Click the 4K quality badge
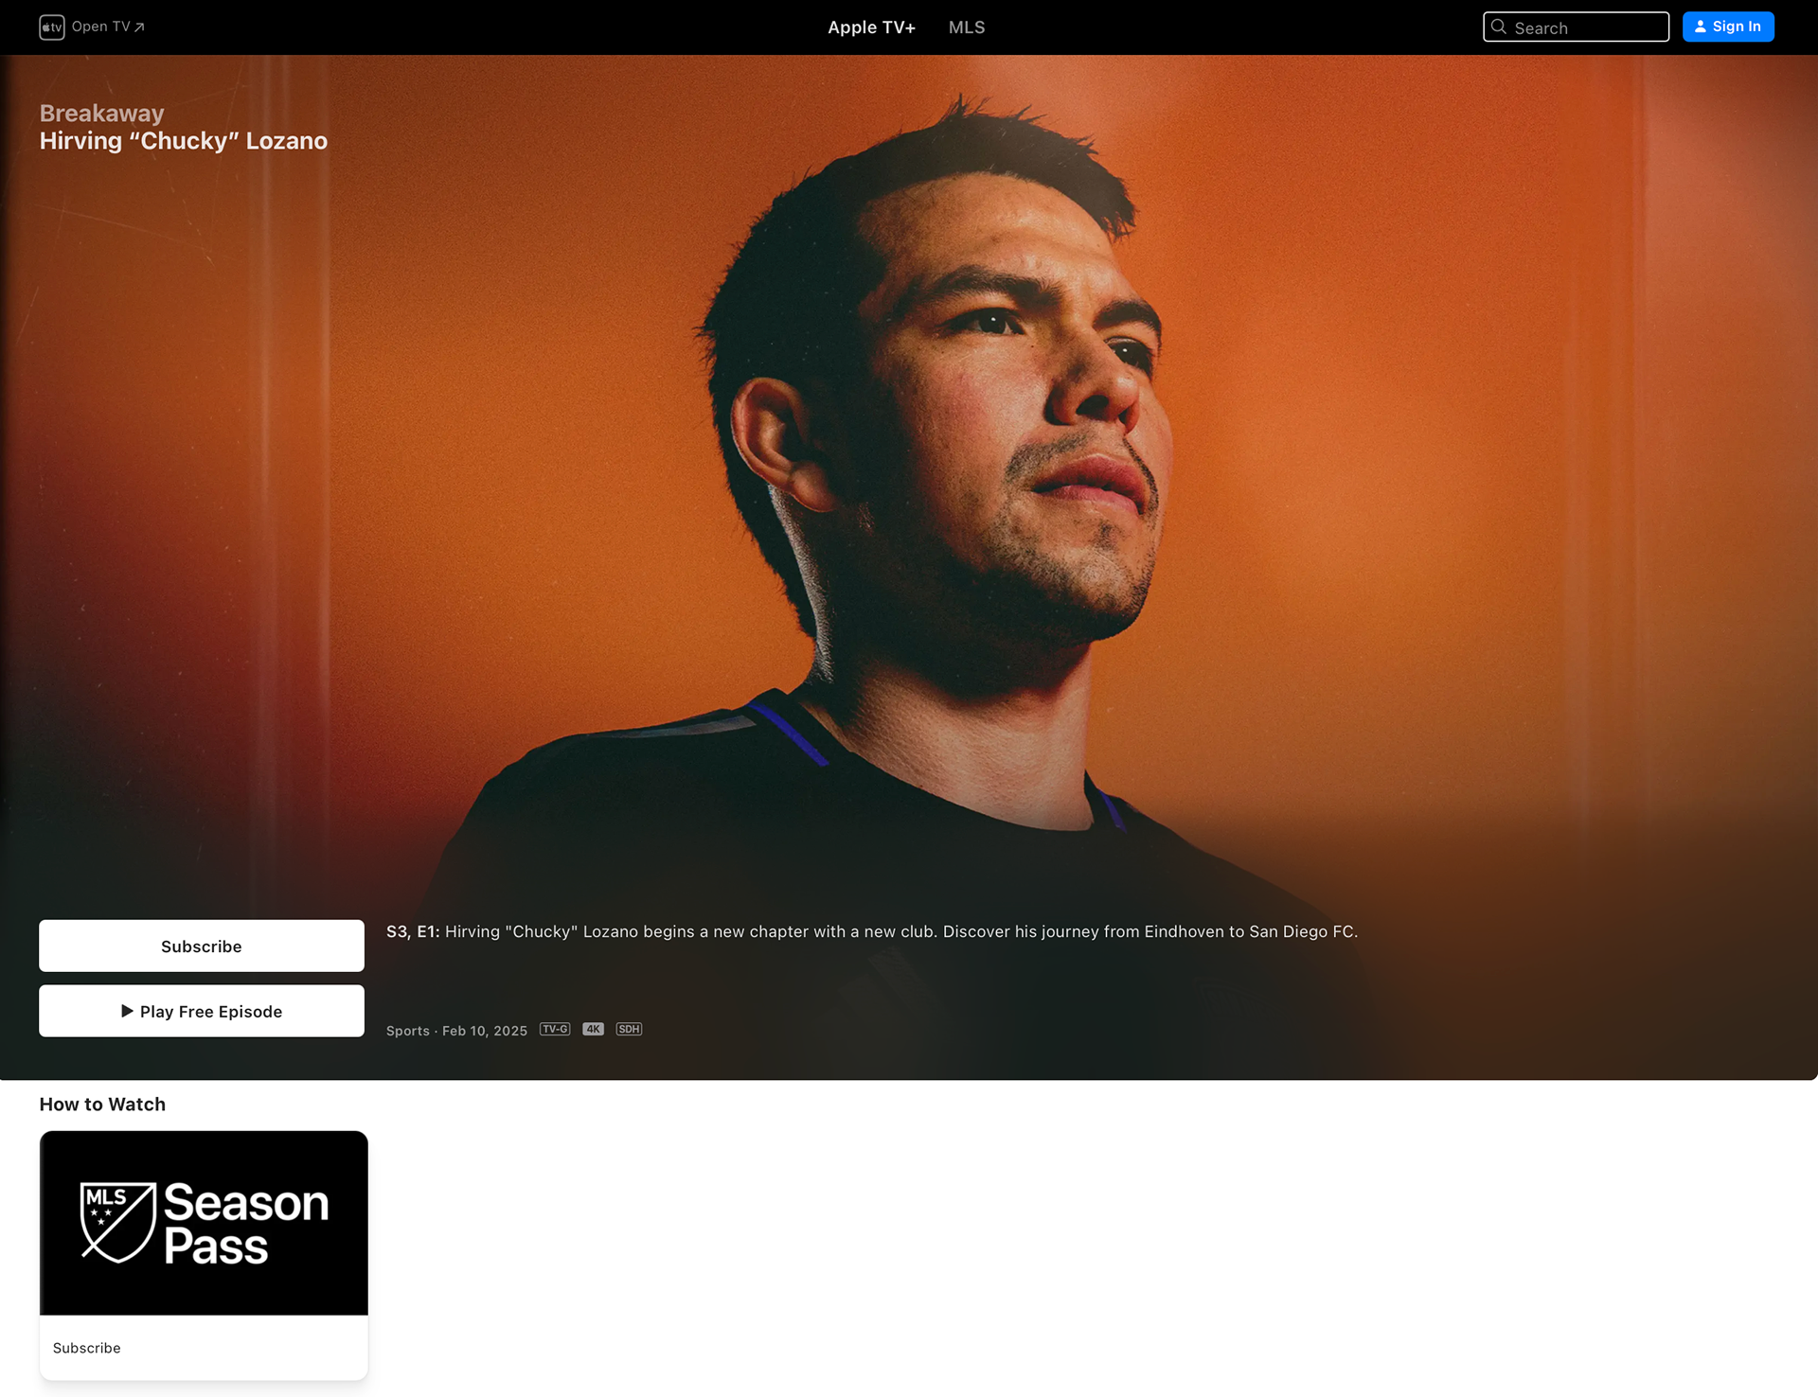The image size is (1818, 1397). click(593, 1029)
